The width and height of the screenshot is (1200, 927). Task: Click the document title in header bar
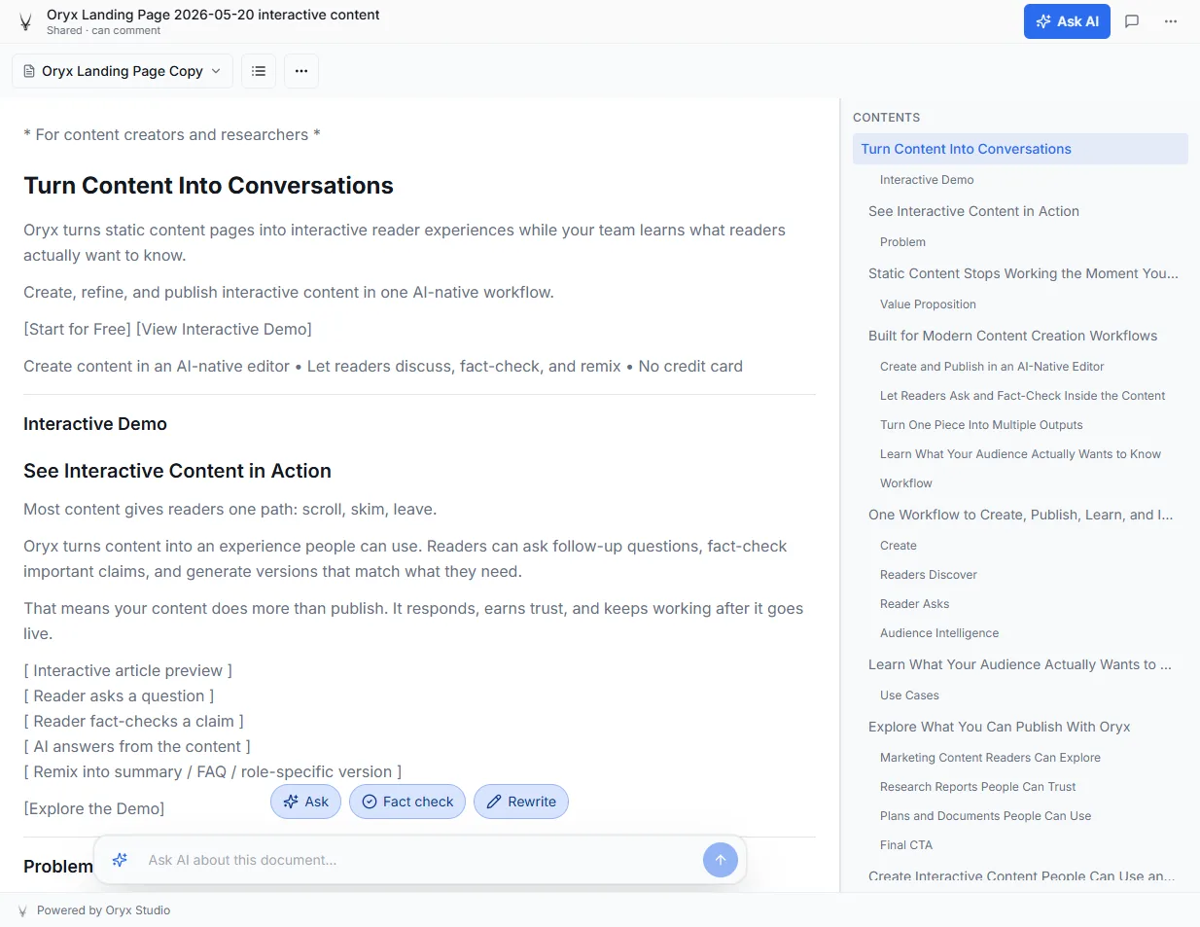tap(213, 15)
